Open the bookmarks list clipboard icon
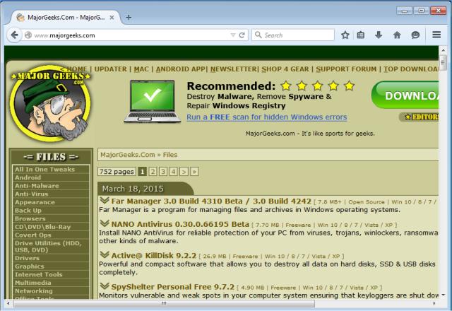Viewport: 452px width, 311px height. tap(361, 35)
